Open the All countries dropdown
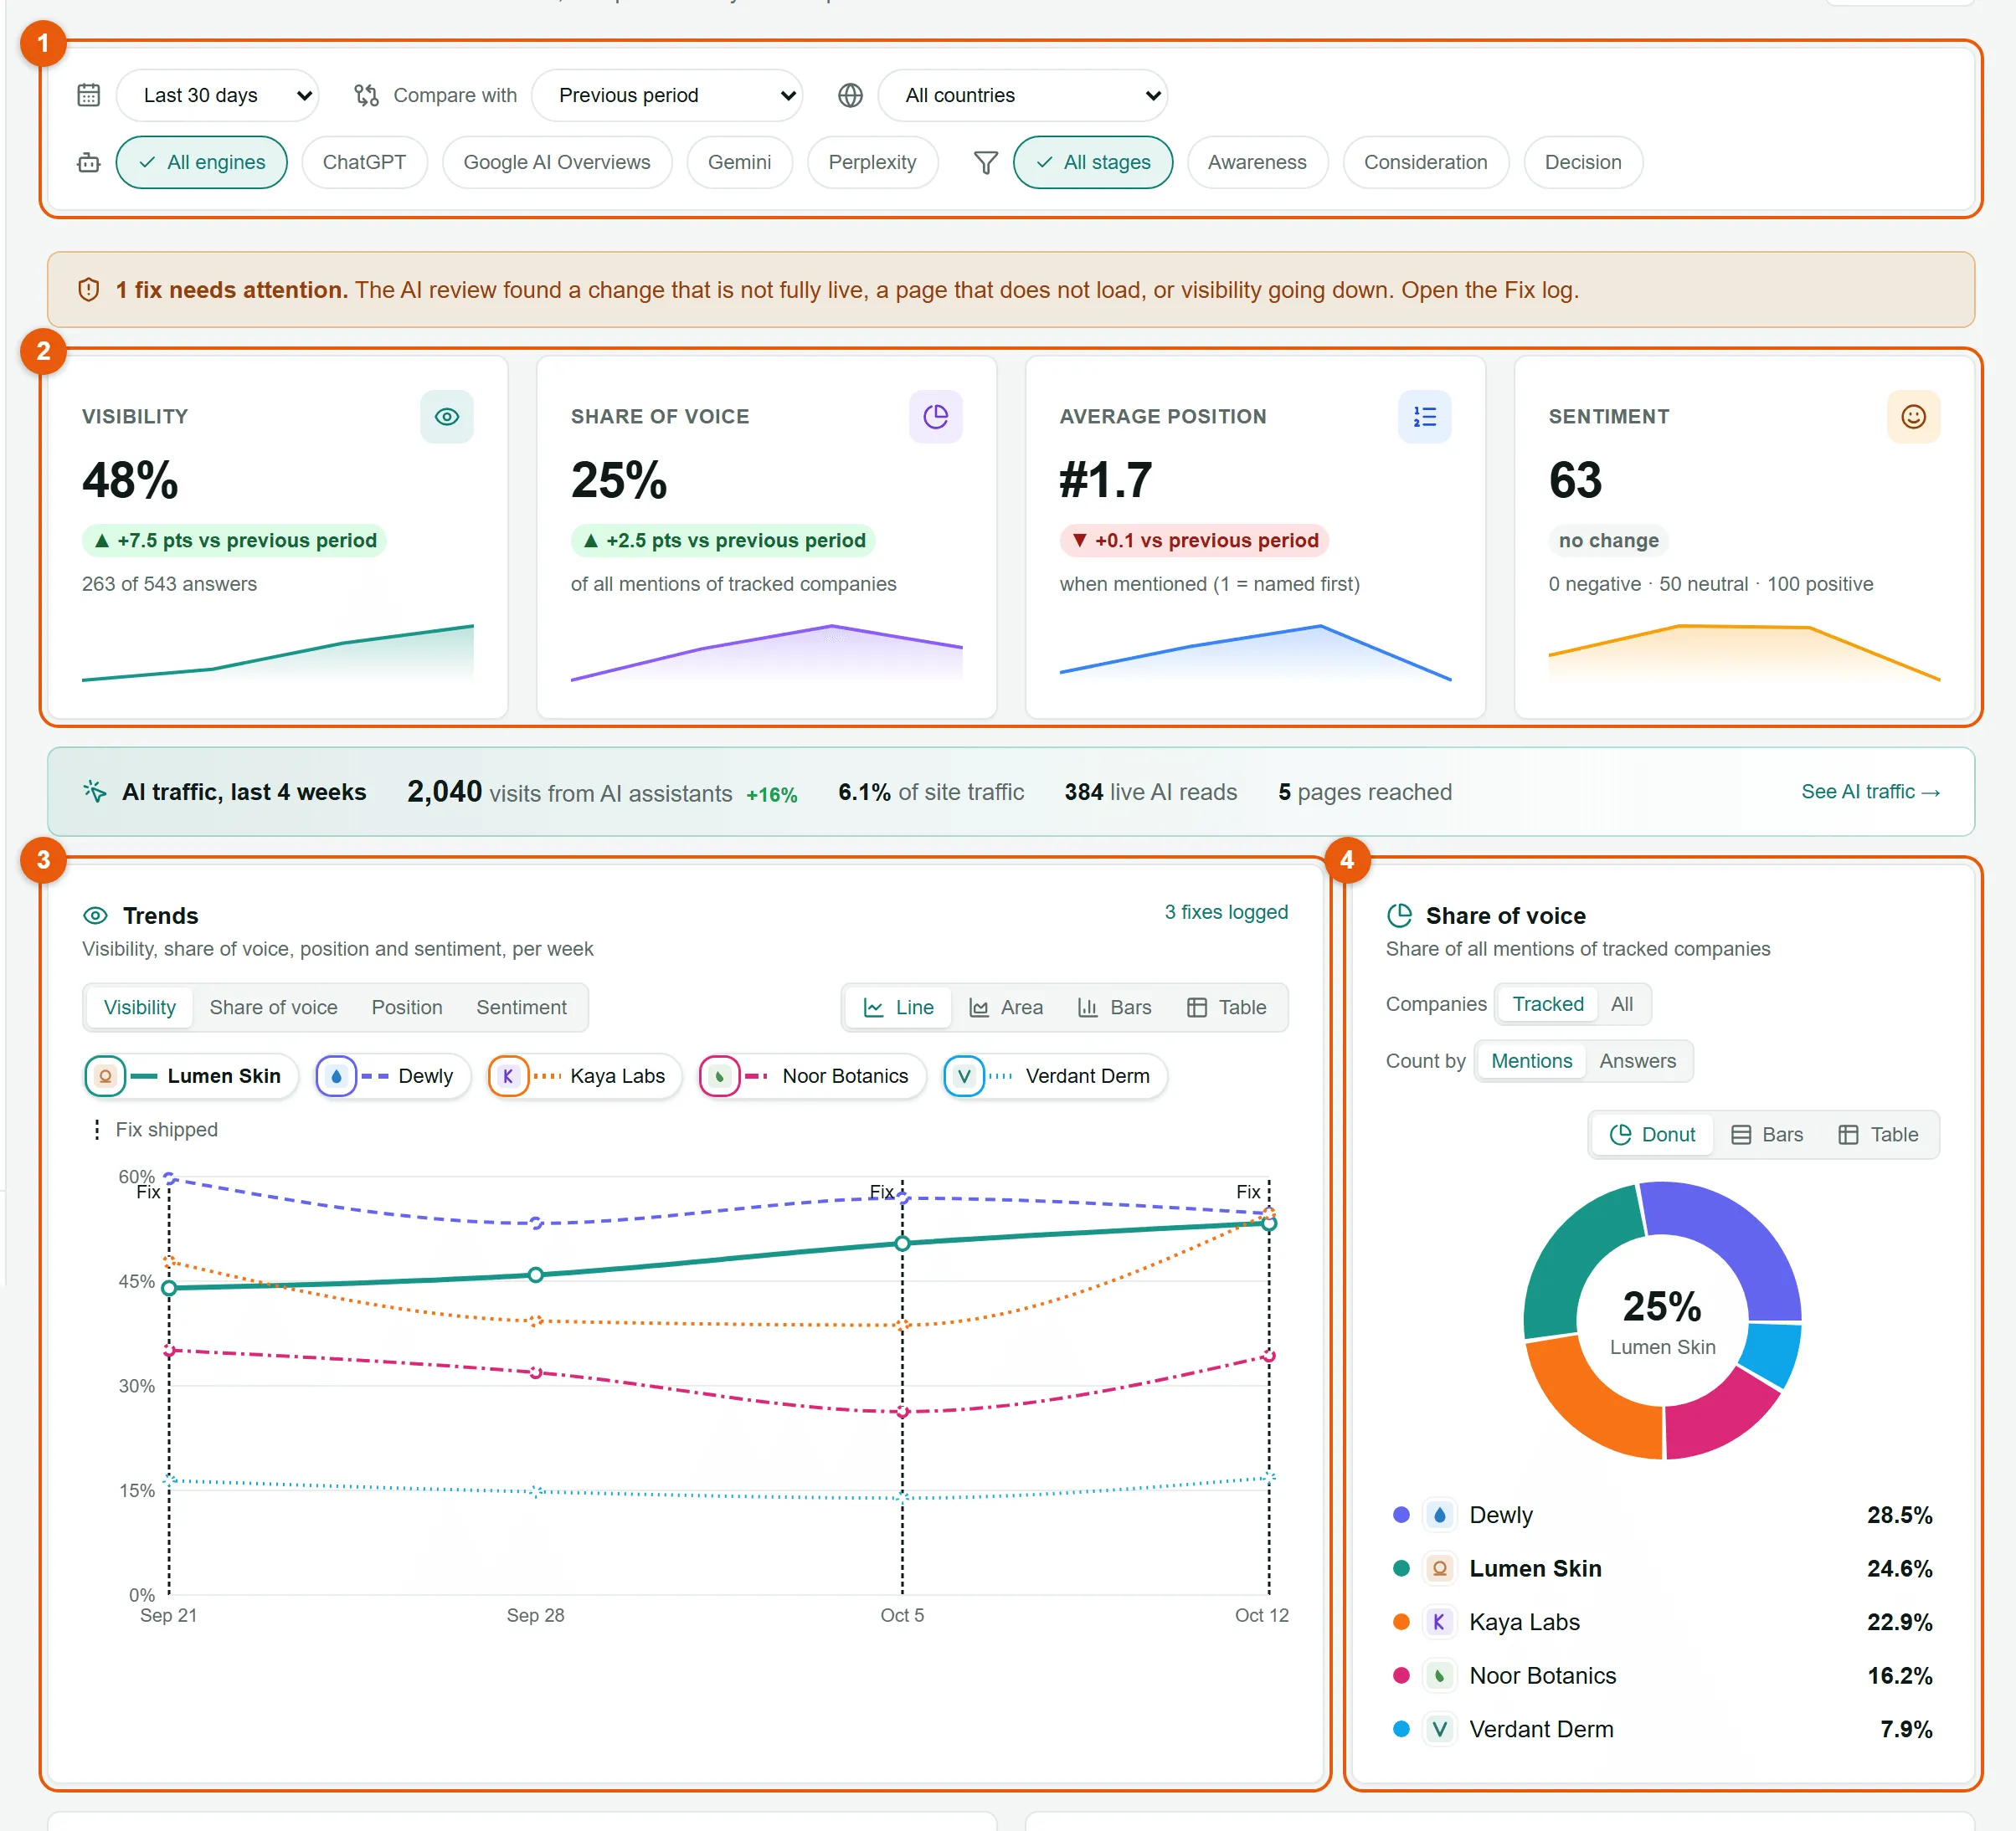 pos(1022,95)
